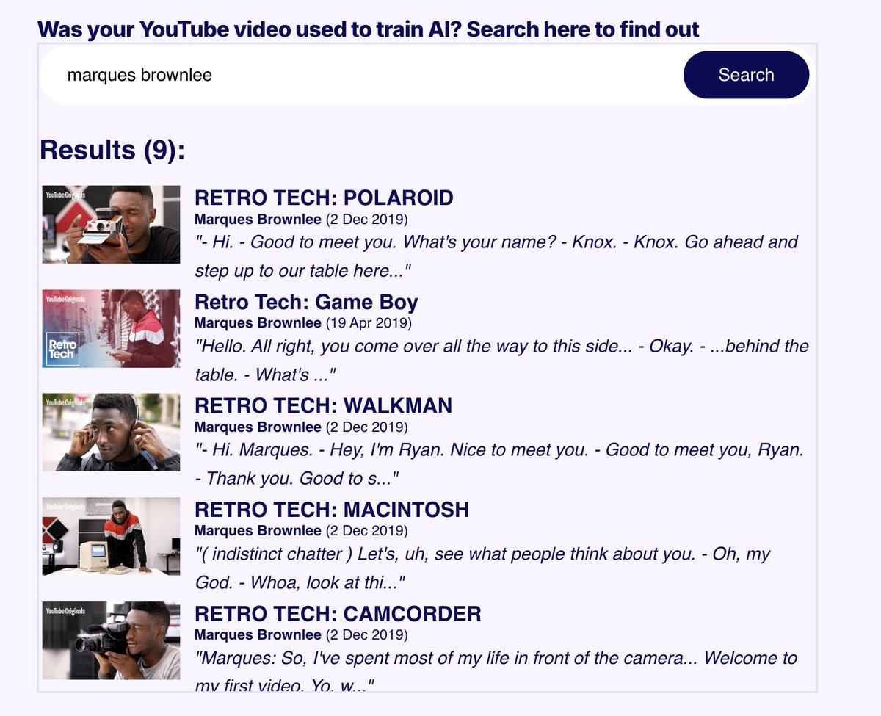Open the RETRO TECH: MACINTOSH thumbnail
The width and height of the screenshot is (881, 716).
coord(111,537)
